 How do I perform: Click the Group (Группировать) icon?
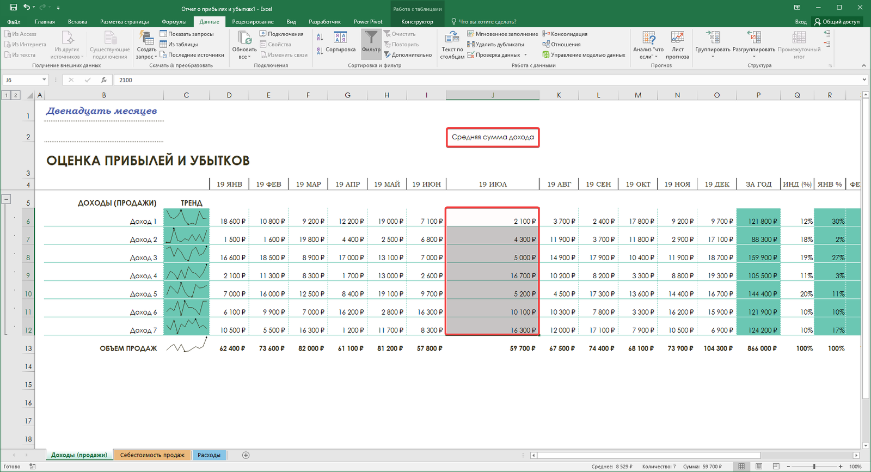tap(713, 39)
